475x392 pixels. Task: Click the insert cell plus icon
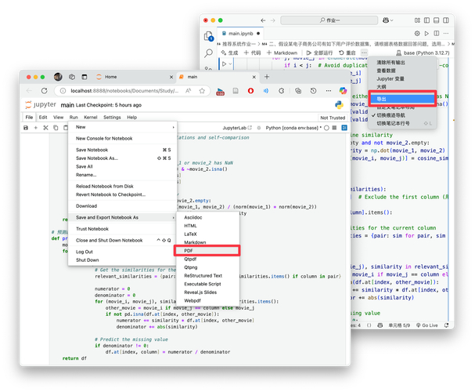click(x=36, y=128)
